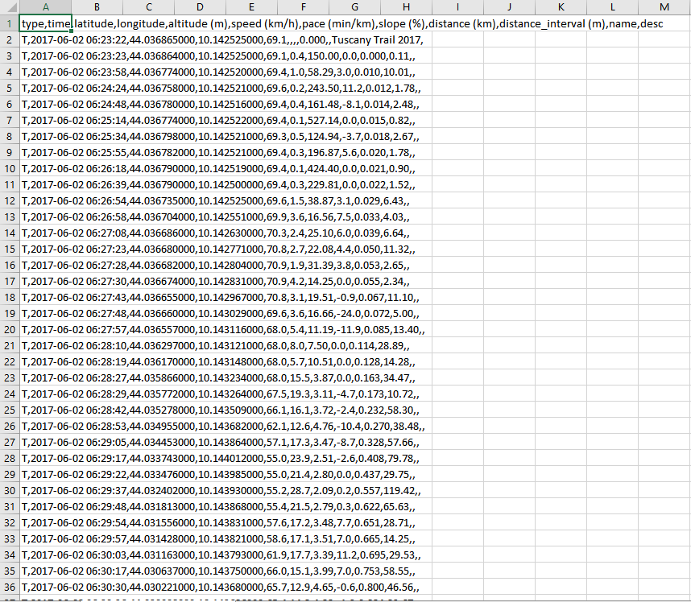
Task: Select column F header
Action: tap(303, 7)
